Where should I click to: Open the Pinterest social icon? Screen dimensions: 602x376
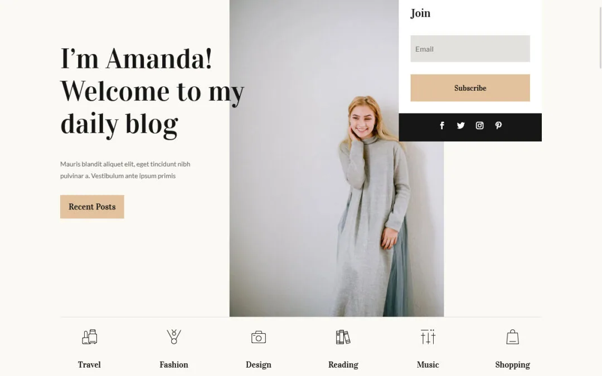point(498,125)
